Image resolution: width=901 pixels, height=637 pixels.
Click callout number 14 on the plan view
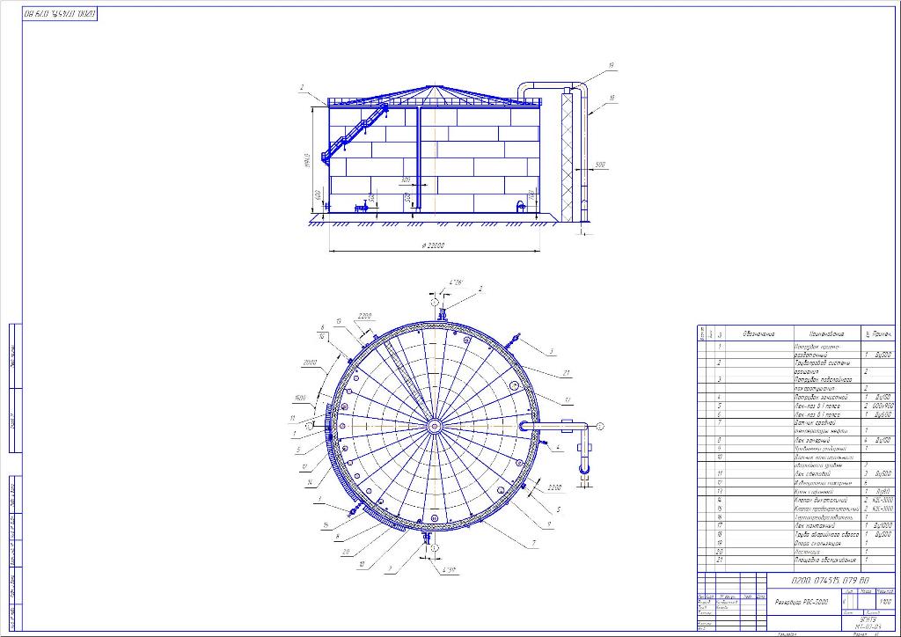pyautogui.click(x=309, y=482)
